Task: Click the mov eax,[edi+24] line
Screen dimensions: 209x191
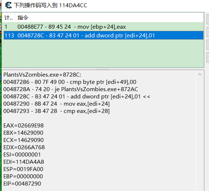Action: tap(56, 104)
